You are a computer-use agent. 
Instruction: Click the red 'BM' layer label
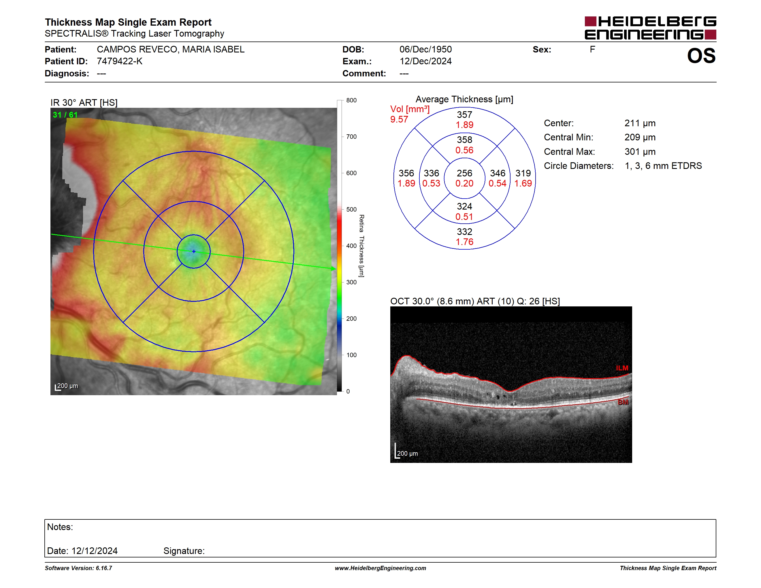coord(623,402)
